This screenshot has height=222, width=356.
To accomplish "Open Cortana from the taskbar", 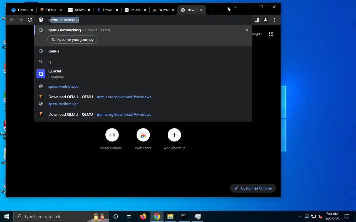I will click(116, 216).
